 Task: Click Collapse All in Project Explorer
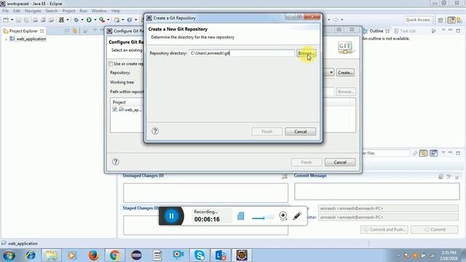67,31
